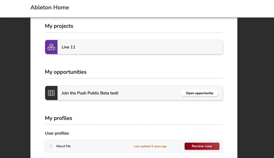
Task: Click the Last updated 6 years ago notice
Action: pos(150,146)
